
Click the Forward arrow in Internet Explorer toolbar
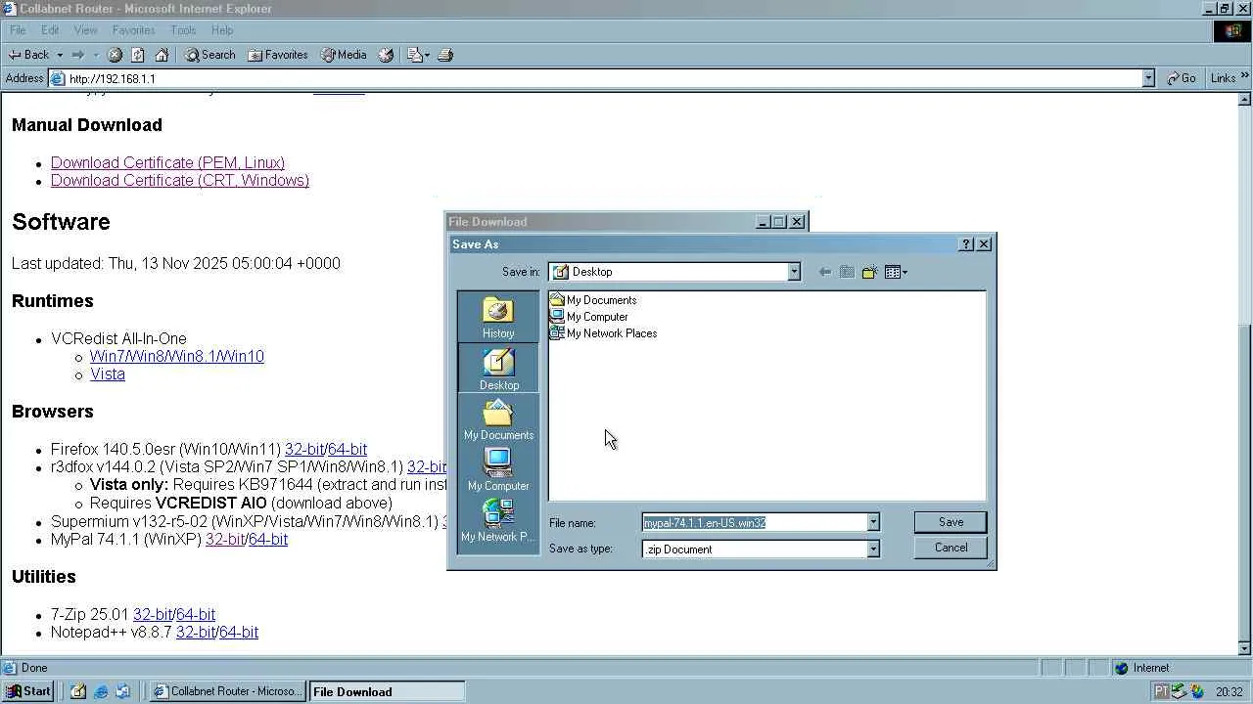tap(78, 55)
